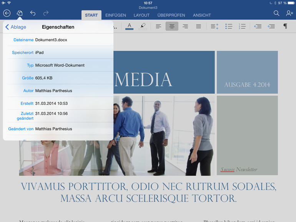
Task: Toggle paragraph marks (pilcrow) display
Action: coord(285,26)
